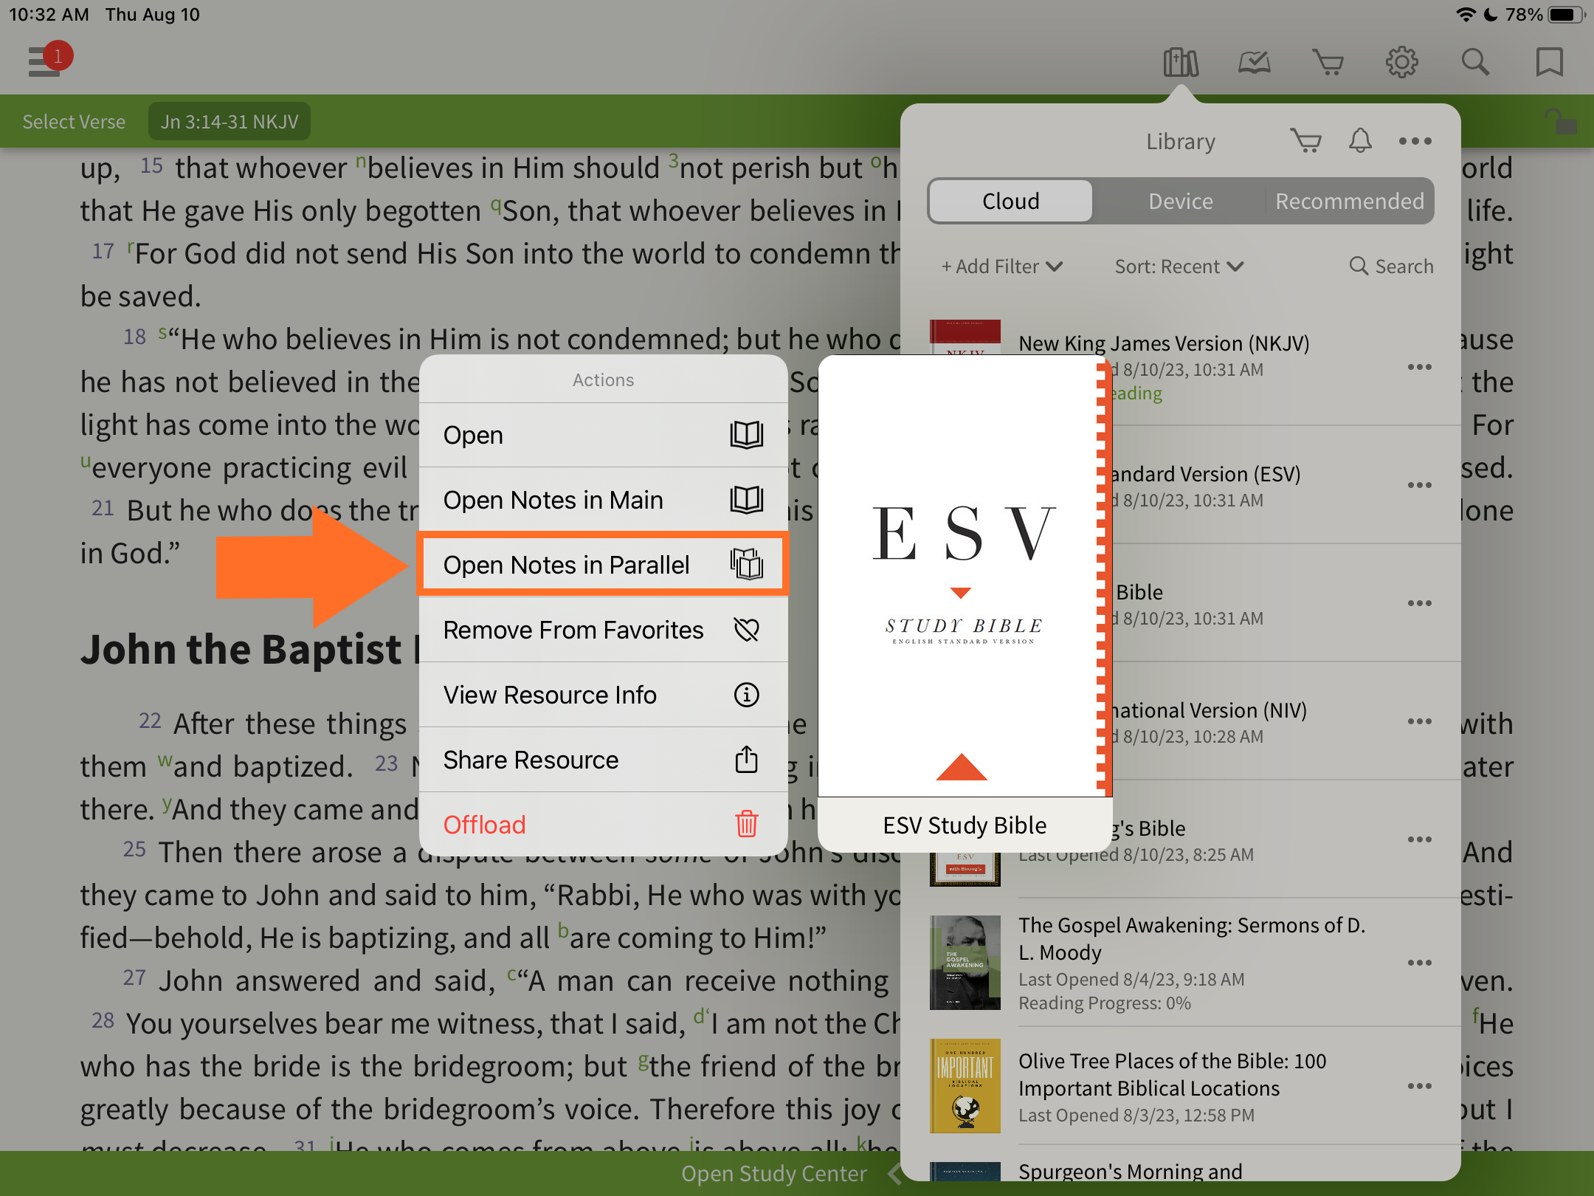
Task: Tap the cart icon in Library header
Action: pos(1305,140)
